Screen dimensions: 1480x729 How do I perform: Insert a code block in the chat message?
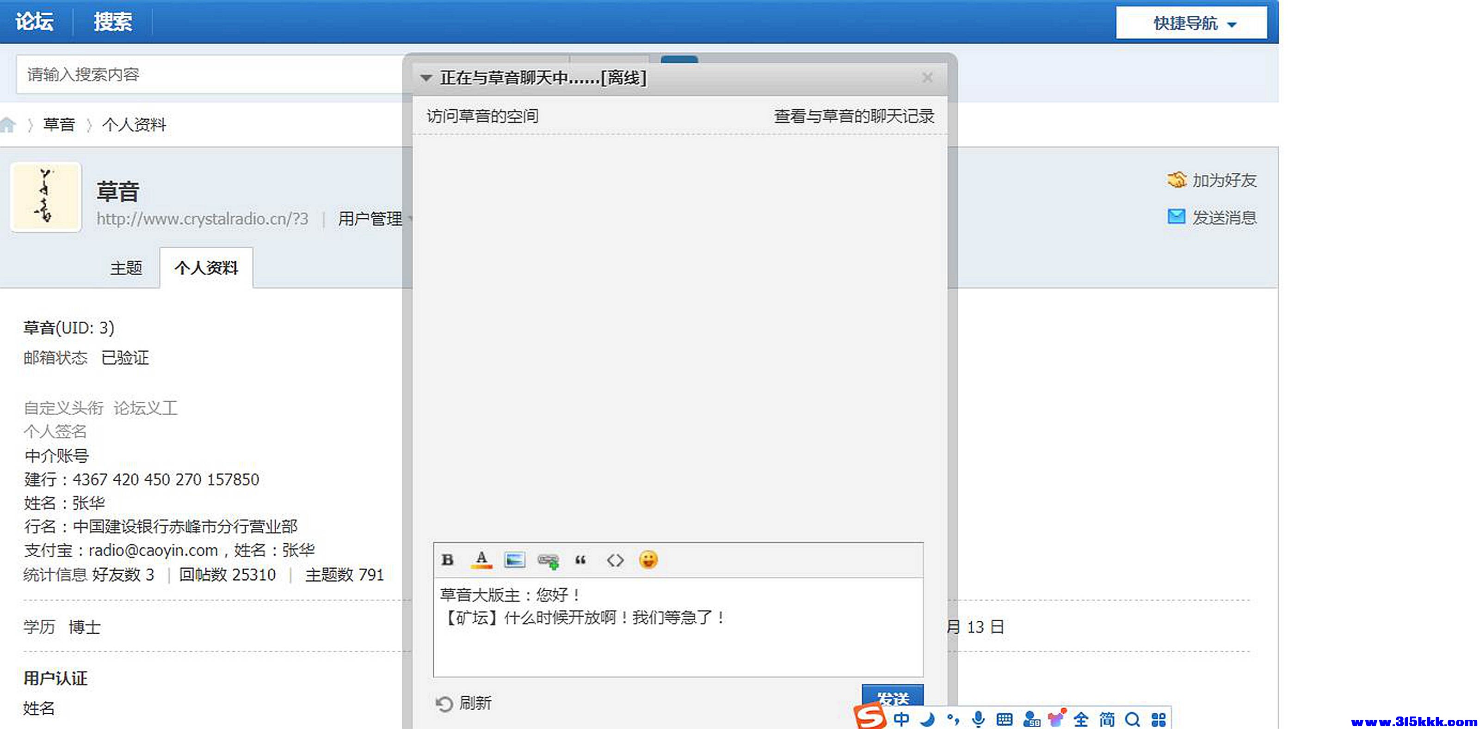tap(614, 560)
